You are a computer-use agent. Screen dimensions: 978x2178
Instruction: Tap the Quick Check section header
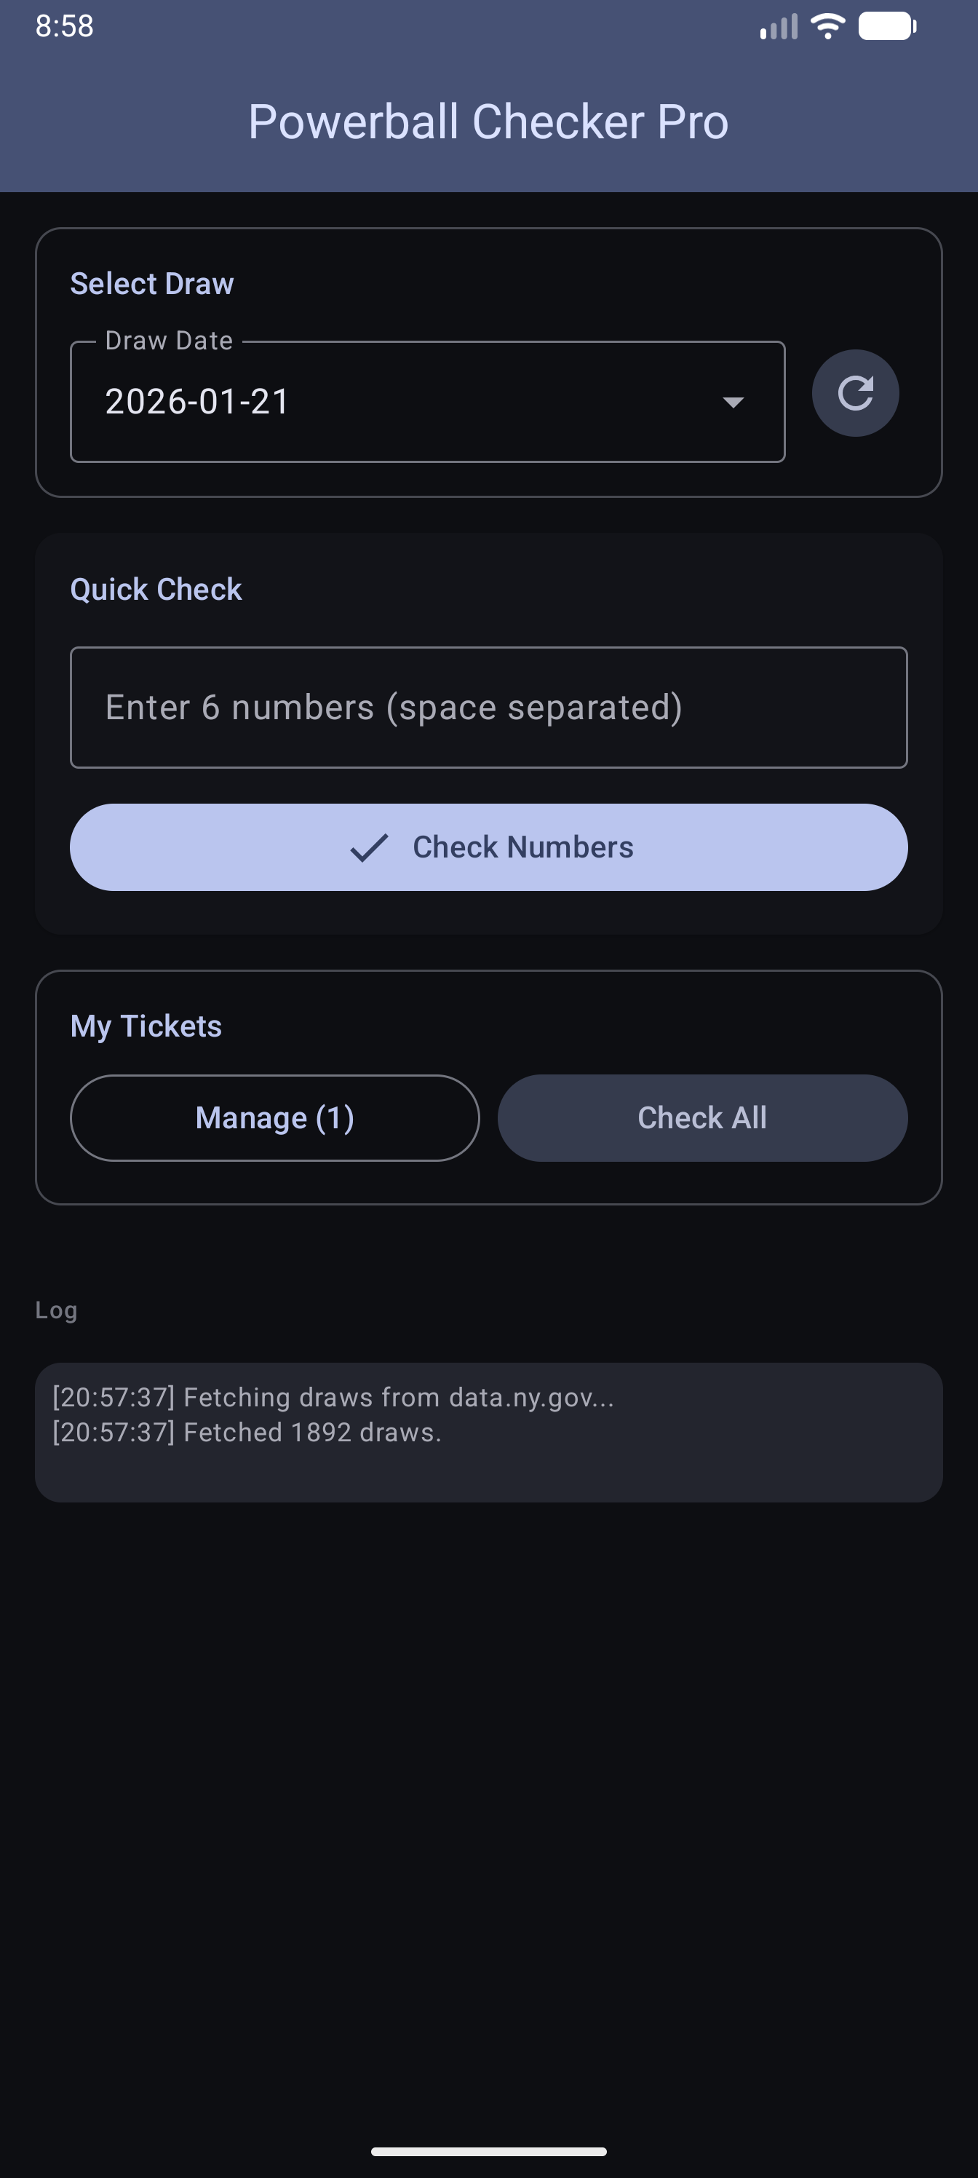click(x=156, y=588)
